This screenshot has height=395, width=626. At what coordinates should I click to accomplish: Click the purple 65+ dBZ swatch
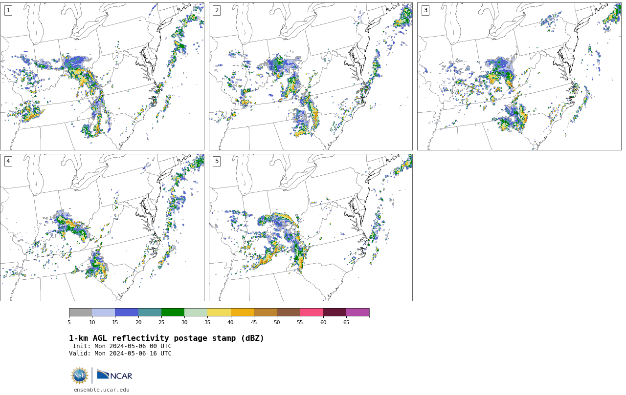[358, 312]
